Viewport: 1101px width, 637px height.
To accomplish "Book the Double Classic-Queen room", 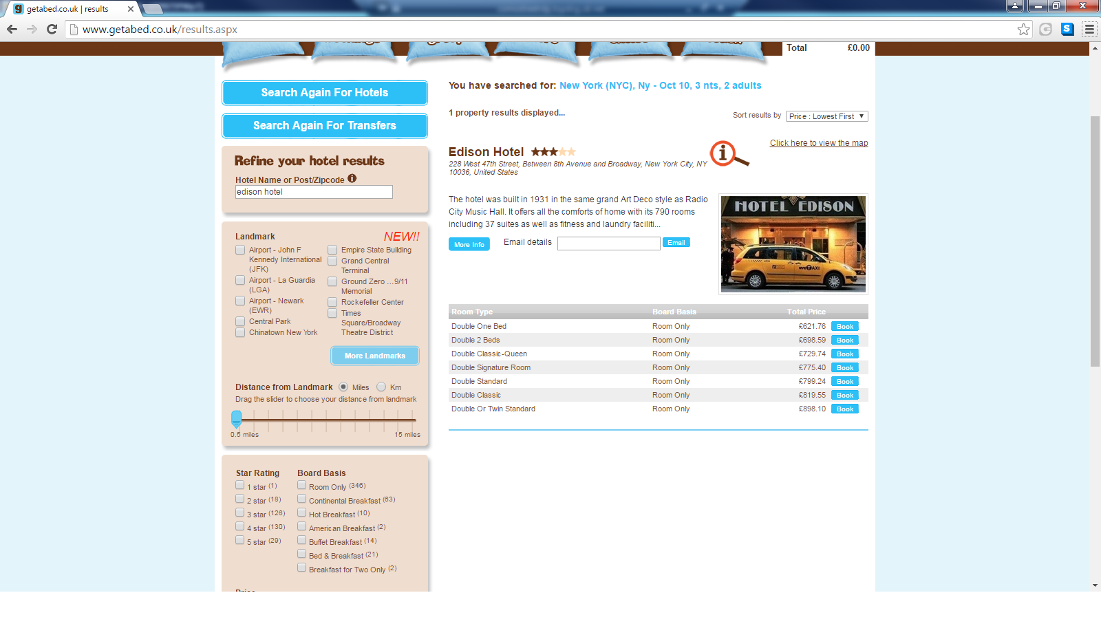I will 845,354.
